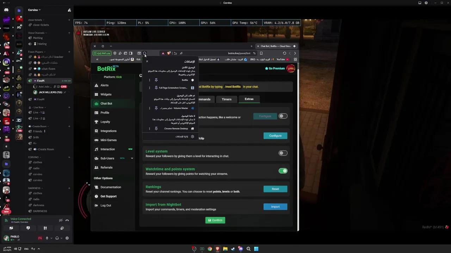Open manage extensions gear in popup
Screen dimensions: 451x253
[192, 136]
